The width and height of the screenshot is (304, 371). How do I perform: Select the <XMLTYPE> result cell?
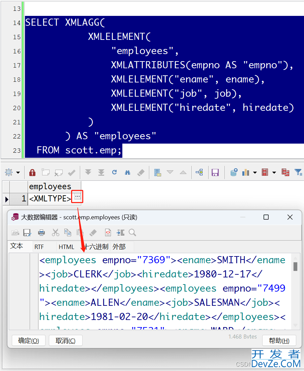click(50, 199)
